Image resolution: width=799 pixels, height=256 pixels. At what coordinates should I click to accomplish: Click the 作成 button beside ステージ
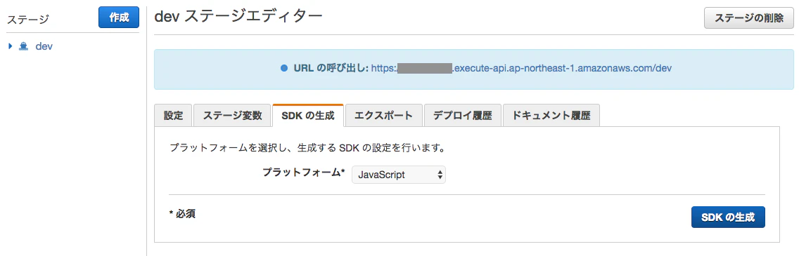coord(119,18)
